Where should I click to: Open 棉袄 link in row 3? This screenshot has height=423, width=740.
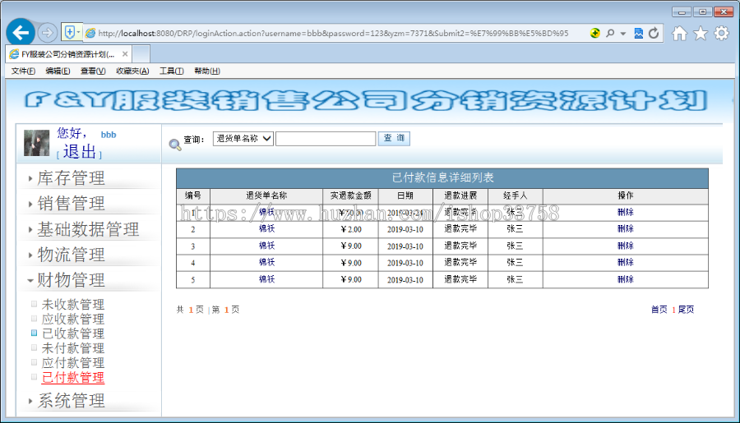click(266, 246)
